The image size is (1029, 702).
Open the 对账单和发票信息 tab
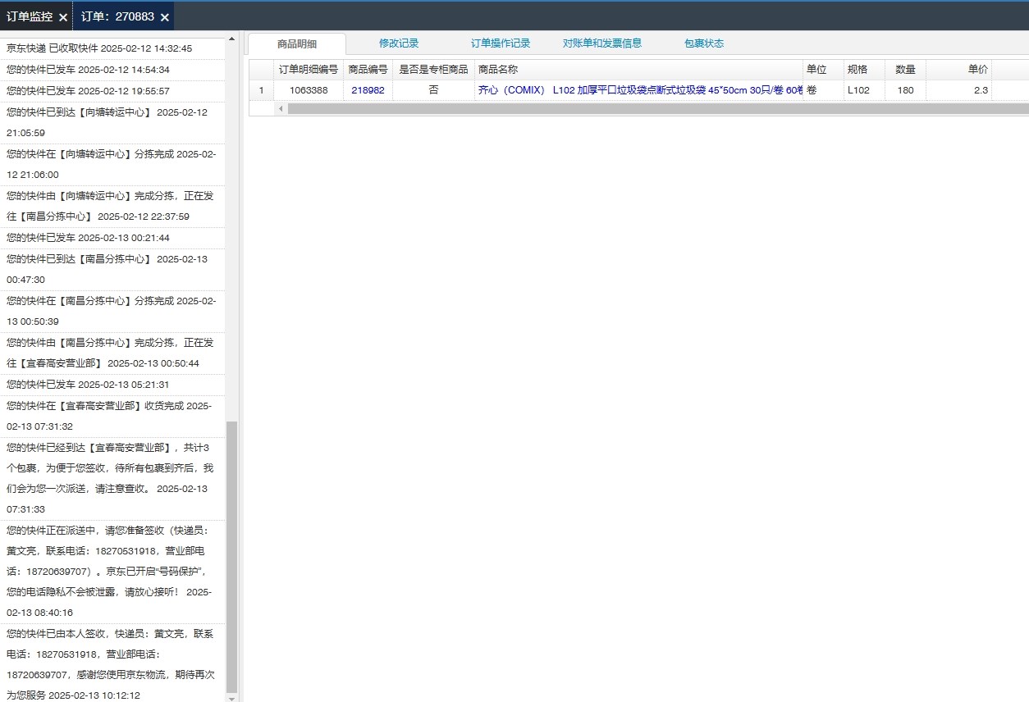tap(602, 43)
